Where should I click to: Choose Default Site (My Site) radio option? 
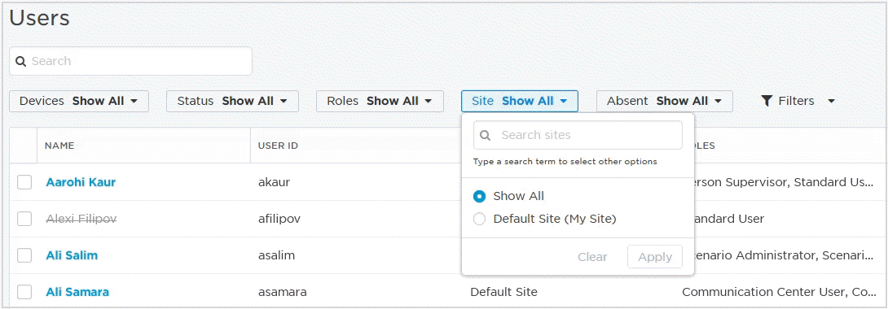pyautogui.click(x=479, y=220)
